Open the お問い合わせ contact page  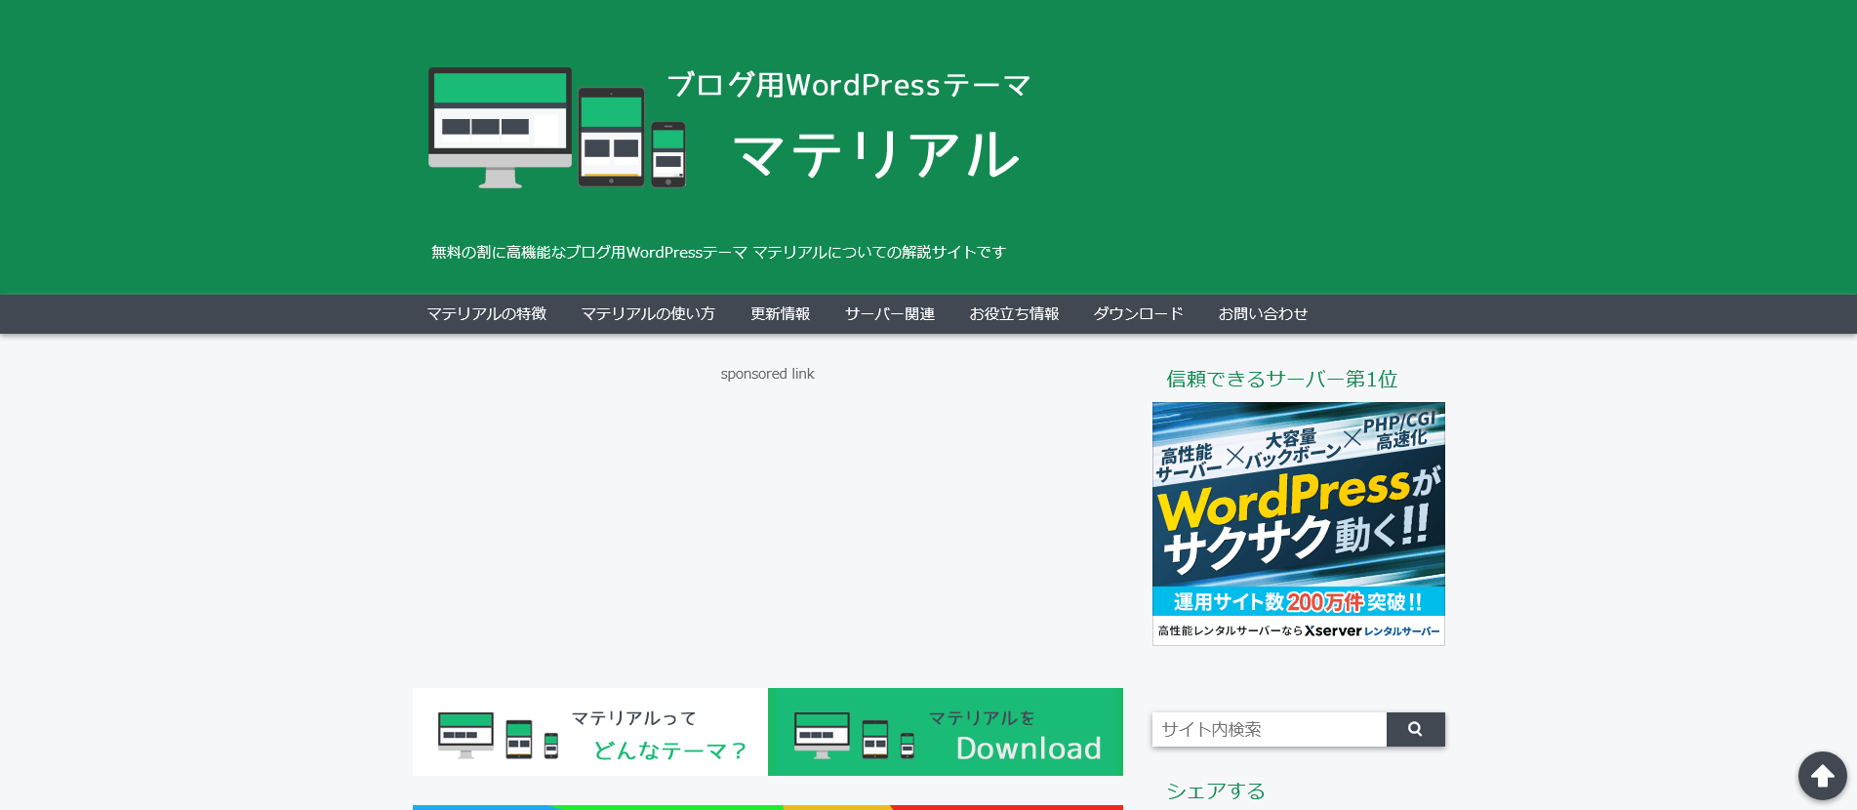pyautogui.click(x=1263, y=314)
